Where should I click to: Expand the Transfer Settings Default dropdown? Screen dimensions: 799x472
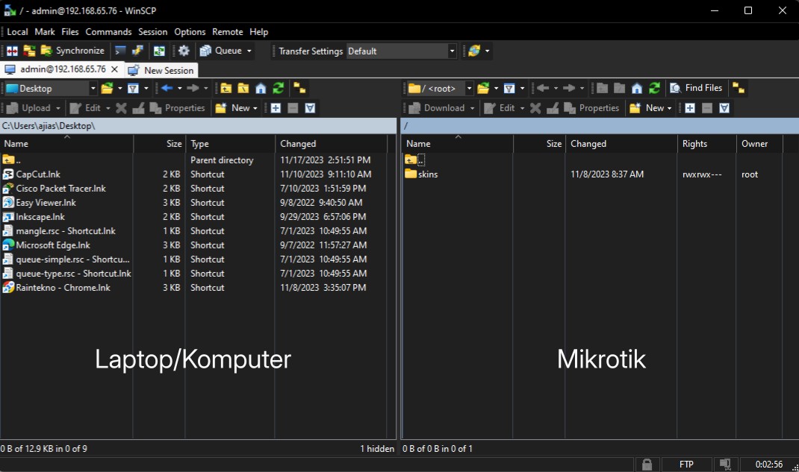point(452,51)
